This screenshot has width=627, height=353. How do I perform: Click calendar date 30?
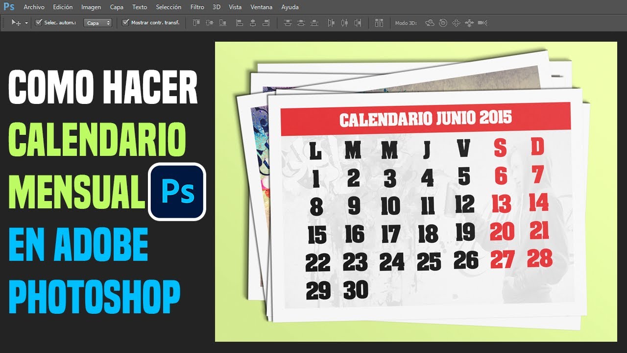pyautogui.click(x=356, y=290)
